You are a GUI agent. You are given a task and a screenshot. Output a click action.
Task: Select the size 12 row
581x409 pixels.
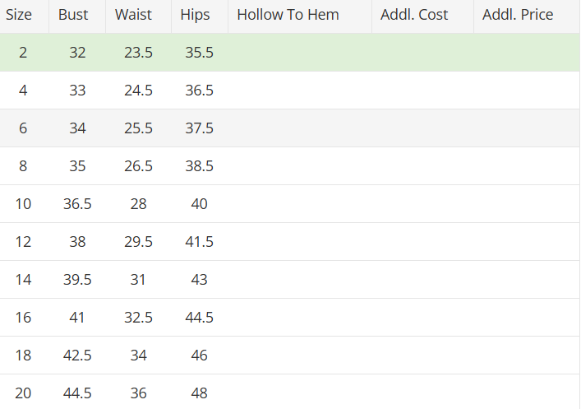click(23, 242)
